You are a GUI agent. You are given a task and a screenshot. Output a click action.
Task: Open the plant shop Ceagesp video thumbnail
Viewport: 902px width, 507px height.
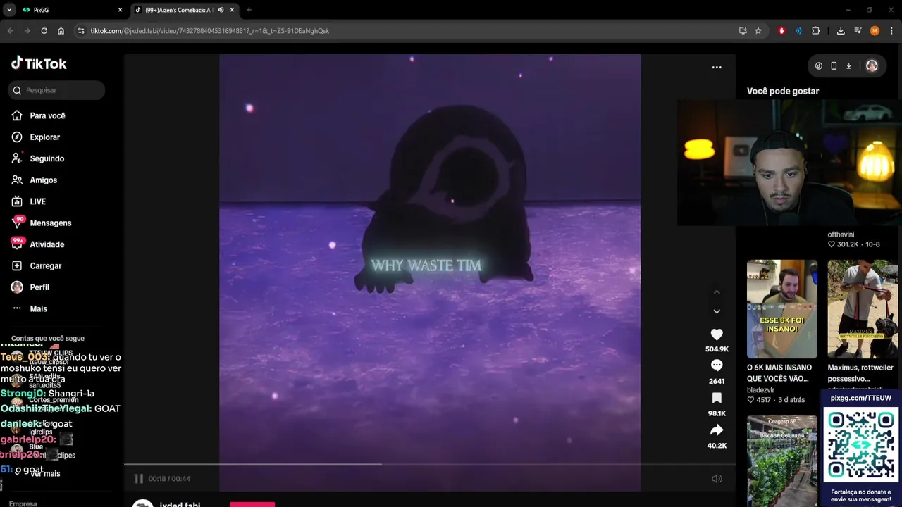click(x=782, y=461)
